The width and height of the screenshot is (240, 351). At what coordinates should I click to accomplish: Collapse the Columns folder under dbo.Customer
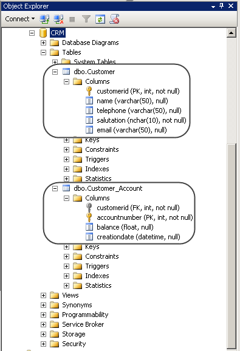pos(66,82)
